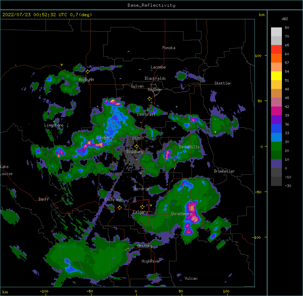
Task: Click the Sundre city label
Action: 103,137
